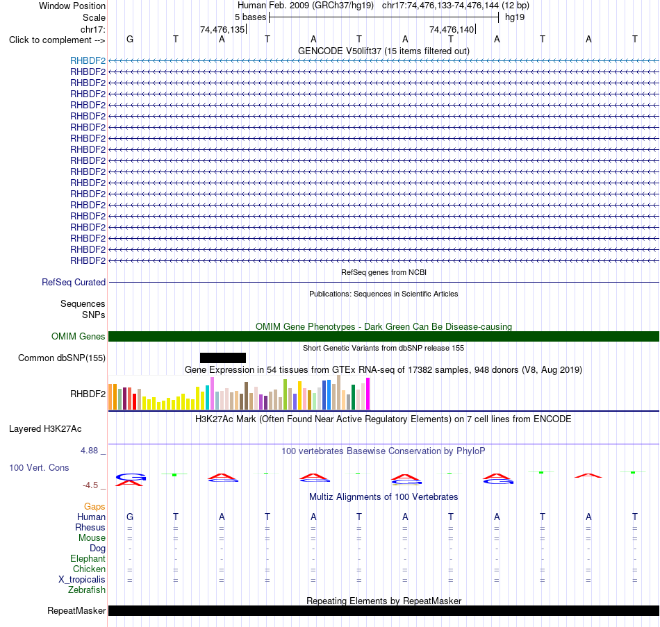The width and height of the screenshot is (660, 627).
Task: Click the SNPs track label
Action: (x=94, y=315)
